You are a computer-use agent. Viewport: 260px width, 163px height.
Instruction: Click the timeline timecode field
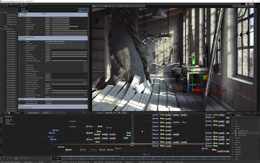[x=56, y=159]
